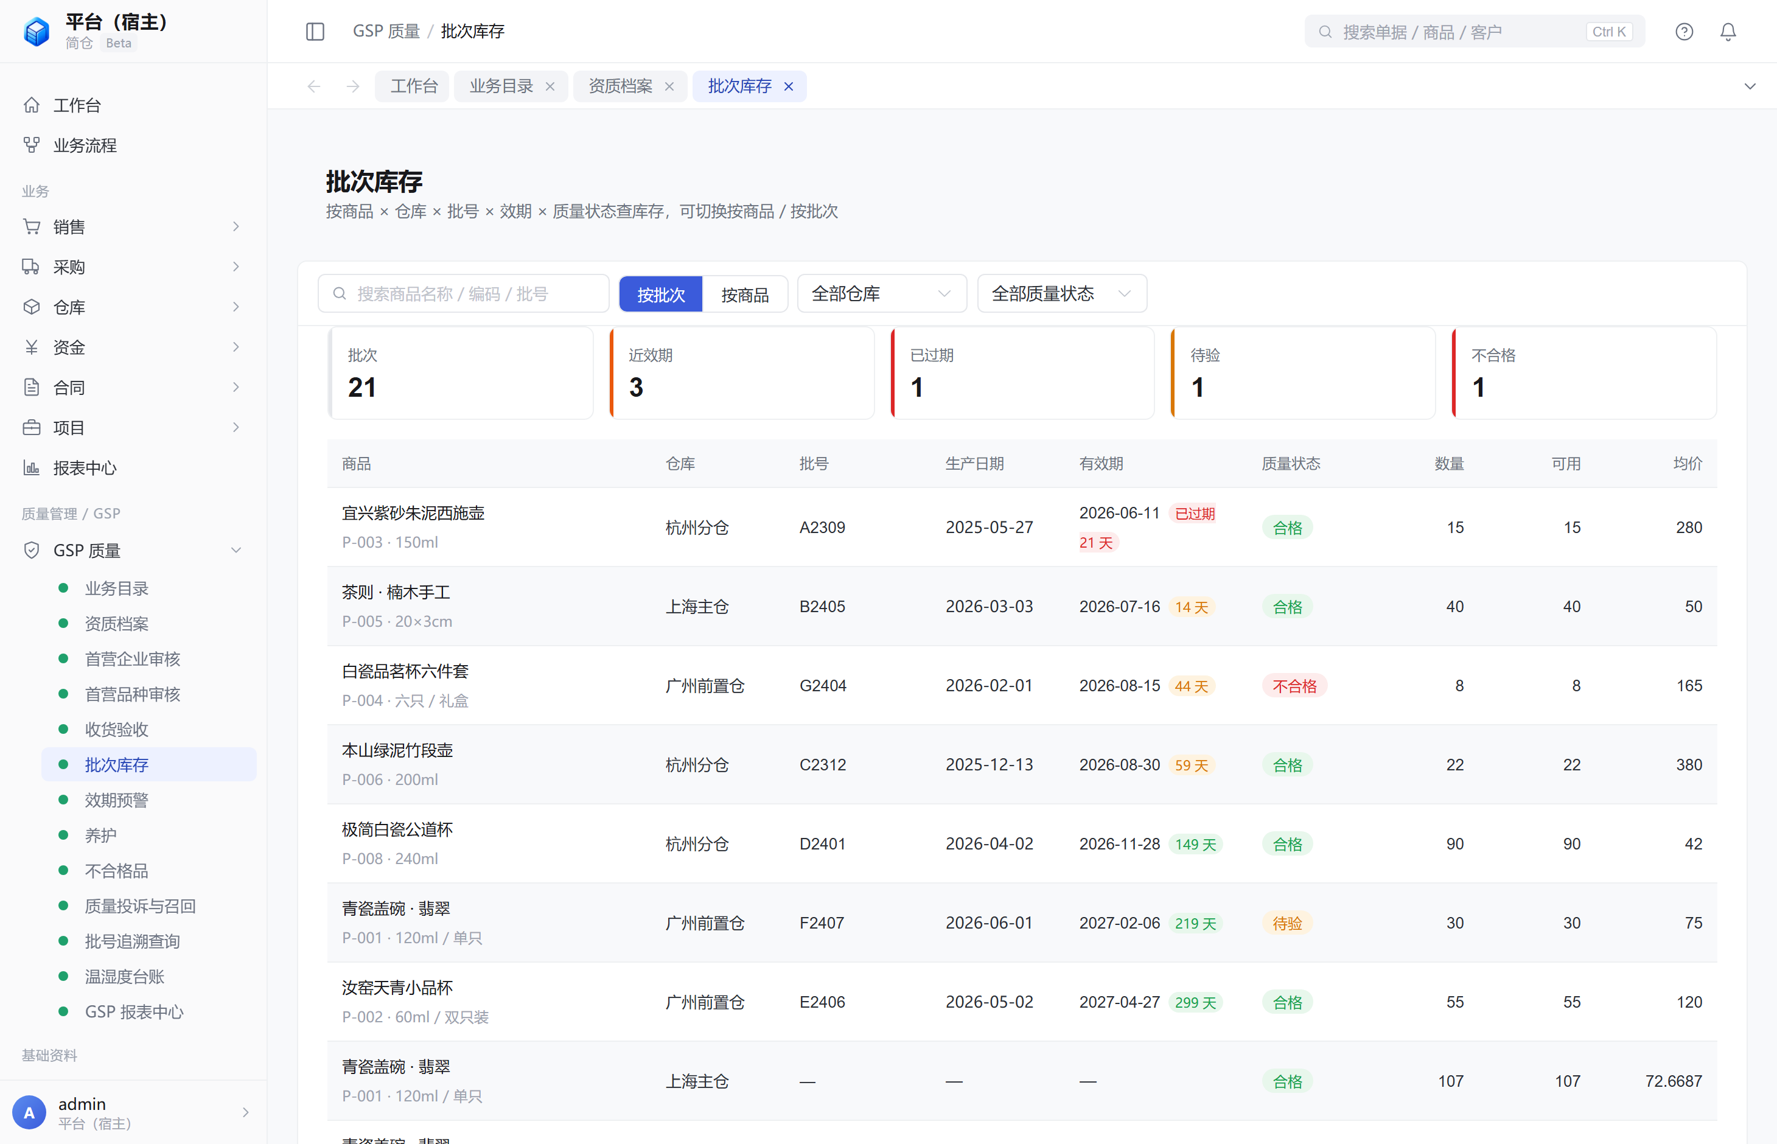The width and height of the screenshot is (1777, 1144).
Task: Click the 报表中心 chart icon
Action: pyautogui.click(x=31, y=467)
